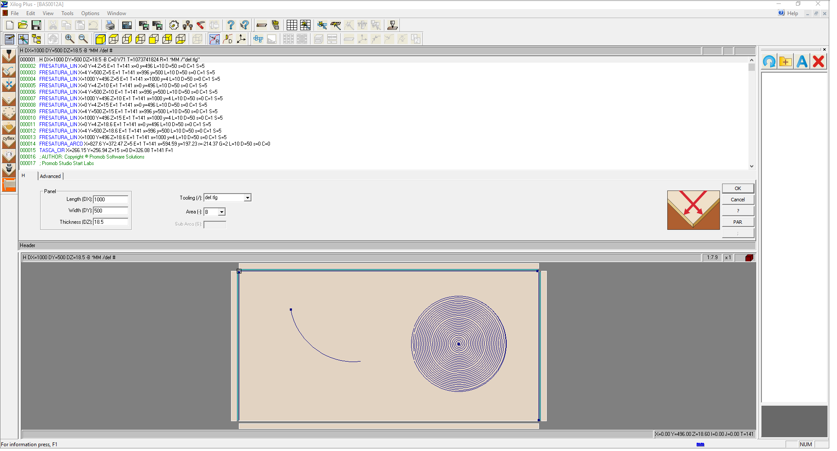Open the Edit menu
This screenshot has width=837, height=451.
click(31, 13)
